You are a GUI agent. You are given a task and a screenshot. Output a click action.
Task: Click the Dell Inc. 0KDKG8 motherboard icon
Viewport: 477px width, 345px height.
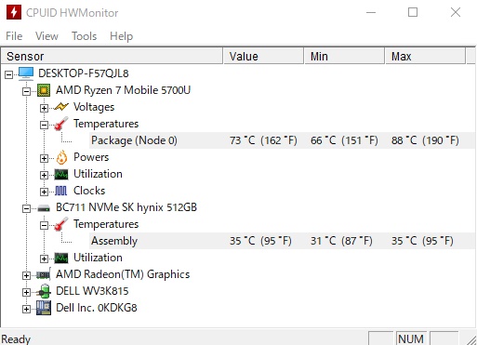click(x=44, y=308)
